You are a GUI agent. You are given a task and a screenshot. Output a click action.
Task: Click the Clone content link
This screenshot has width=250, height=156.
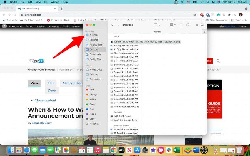pos(45,100)
